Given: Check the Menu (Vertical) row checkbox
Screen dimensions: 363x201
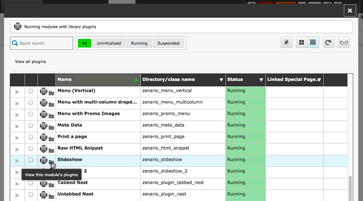Looking at the screenshot, I should (31, 91).
